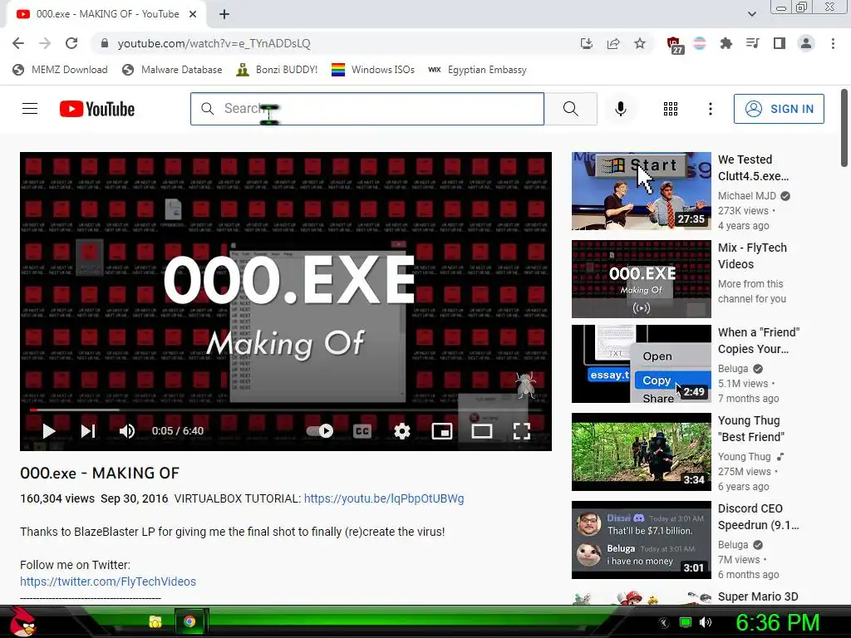Open the file explorer taskbar icon
This screenshot has height=638, width=851.
click(x=155, y=621)
